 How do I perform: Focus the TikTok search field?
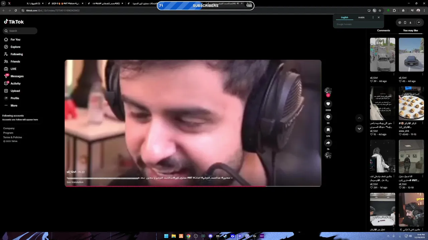pos(20,31)
